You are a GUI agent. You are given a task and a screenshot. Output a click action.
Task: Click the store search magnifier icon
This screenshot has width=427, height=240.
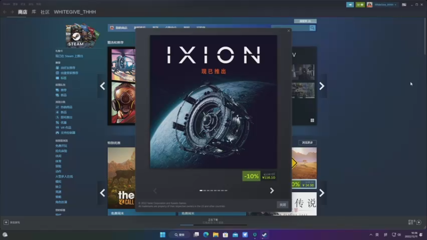pyautogui.click(x=312, y=28)
